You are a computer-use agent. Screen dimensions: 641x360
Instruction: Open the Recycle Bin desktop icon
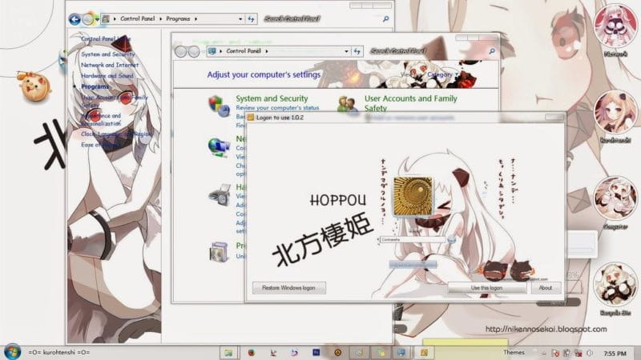click(615, 285)
